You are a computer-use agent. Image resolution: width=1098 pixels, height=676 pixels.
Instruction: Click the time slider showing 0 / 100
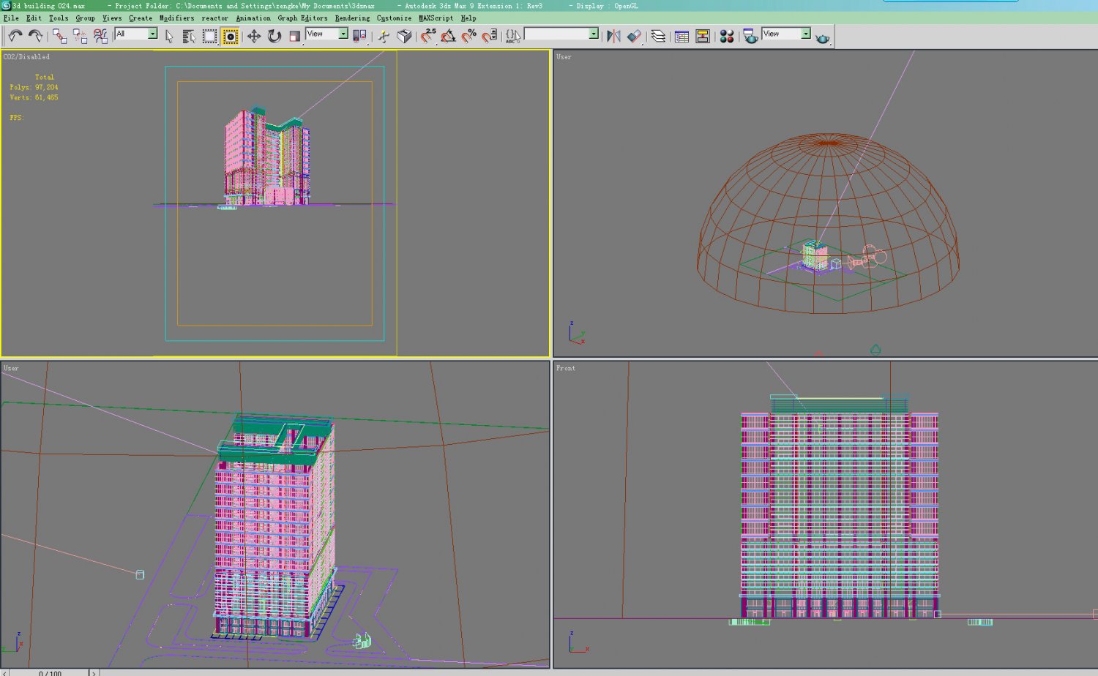click(x=51, y=672)
